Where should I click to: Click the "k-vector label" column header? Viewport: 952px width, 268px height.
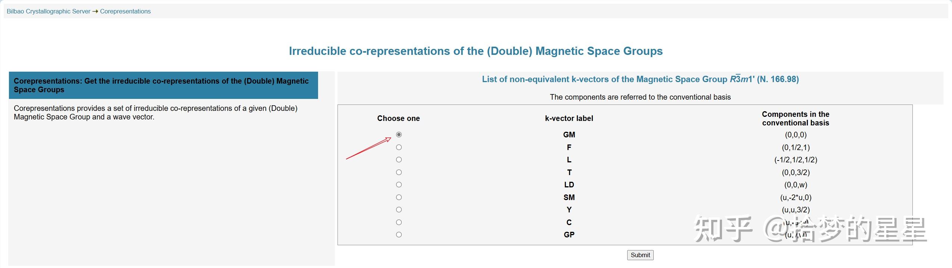(x=569, y=118)
